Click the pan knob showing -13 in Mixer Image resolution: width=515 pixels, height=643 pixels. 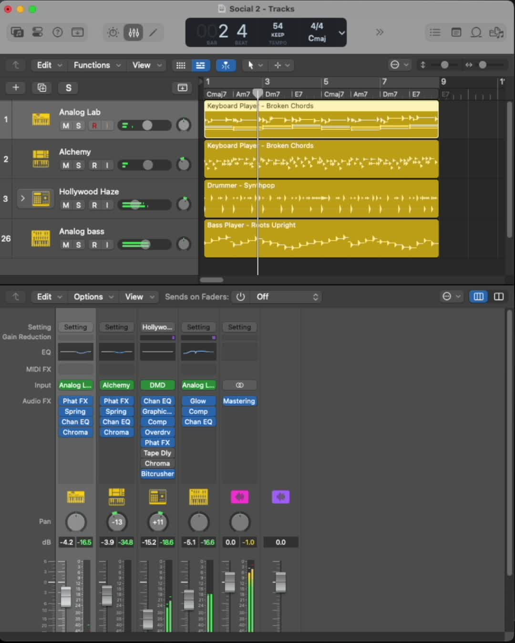(117, 522)
